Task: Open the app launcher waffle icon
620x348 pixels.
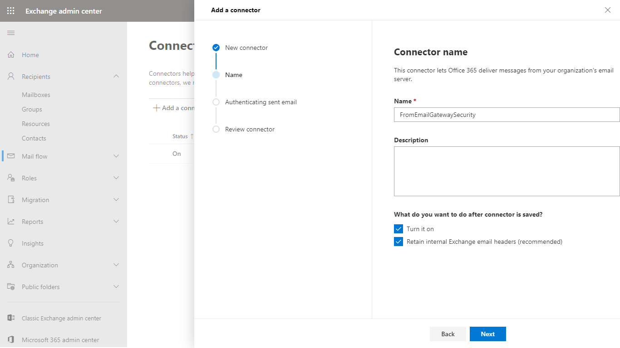Action: point(11,11)
